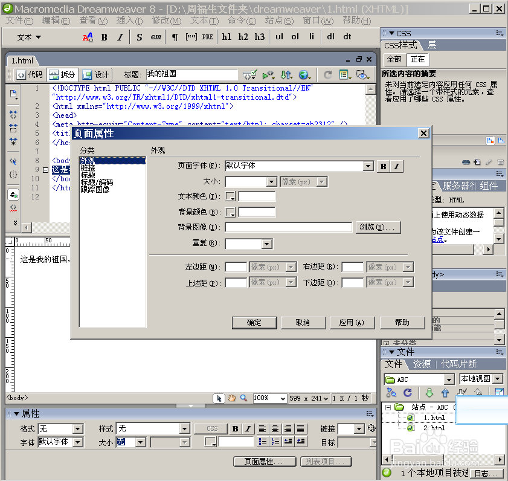The width and height of the screenshot is (508, 481).
Task: Collapse the ABC site tree node
Action: point(387,407)
